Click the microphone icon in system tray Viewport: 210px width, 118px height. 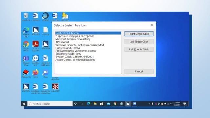click(x=152, y=104)
